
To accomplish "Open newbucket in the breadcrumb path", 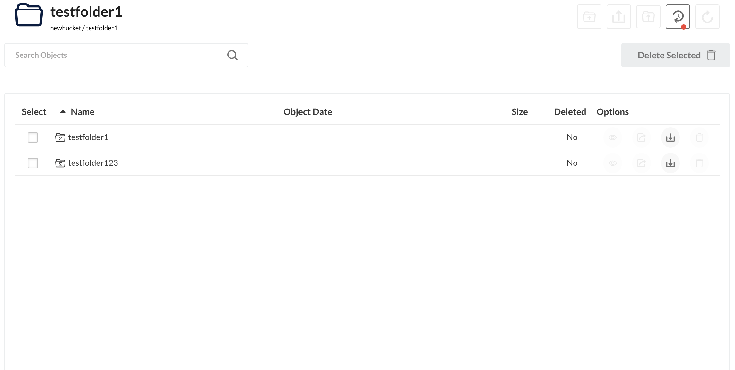I will click(65, 28).
